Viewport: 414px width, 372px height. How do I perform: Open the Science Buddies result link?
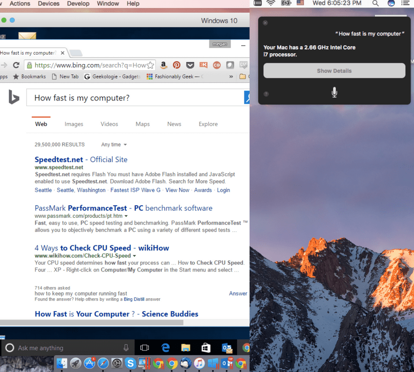117,314
